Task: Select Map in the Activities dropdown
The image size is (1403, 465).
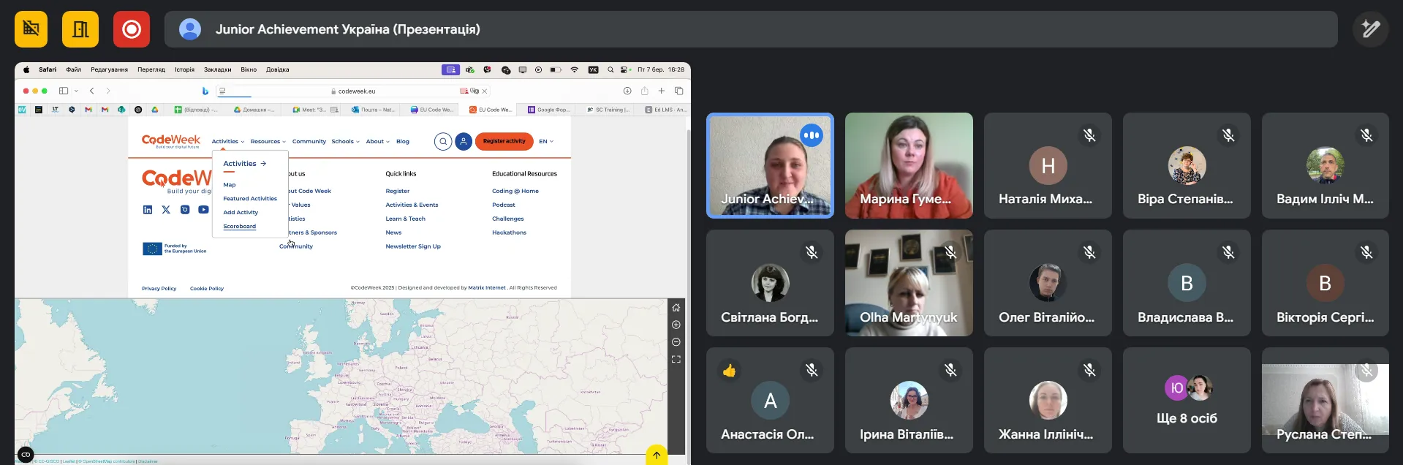Action: pyautogui.click(x=230, y=185)
